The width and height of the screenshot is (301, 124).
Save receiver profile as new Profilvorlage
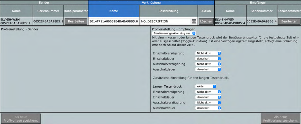coord(280,119)
